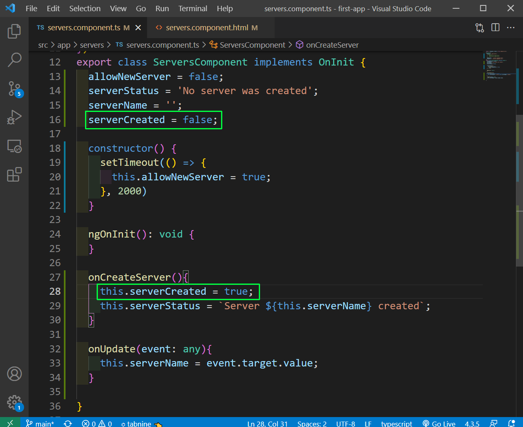Viewport: 523px width, 427px height.
Task: Select language mode typescript
Action: (397, 423)
